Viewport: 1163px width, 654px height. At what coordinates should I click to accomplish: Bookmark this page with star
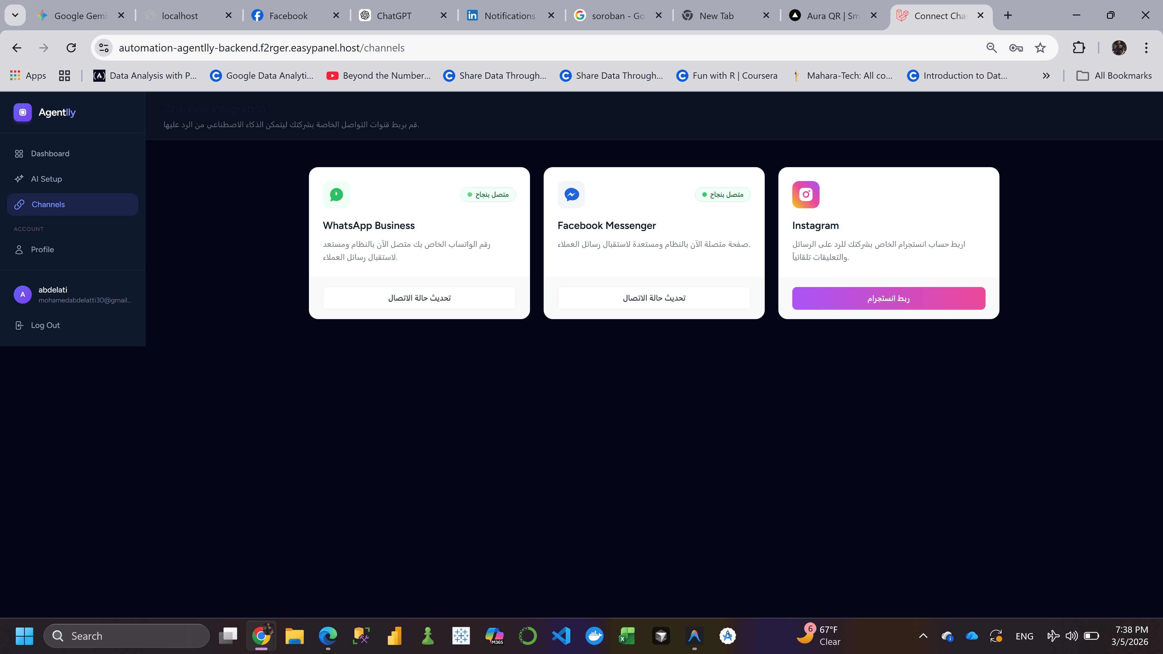click(1040, 48)
